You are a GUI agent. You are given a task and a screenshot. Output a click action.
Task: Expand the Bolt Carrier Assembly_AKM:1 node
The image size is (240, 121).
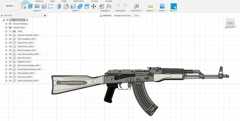(x=6, y=65)
